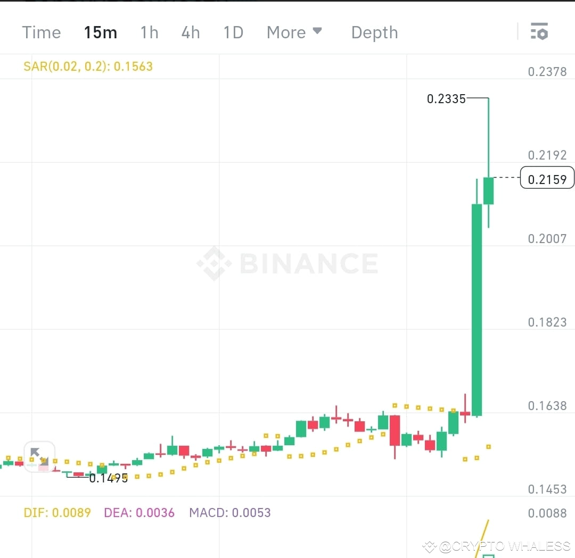575x558 pixels.
Task: Click the 4h timeframe button
Action: click(191, 32)
